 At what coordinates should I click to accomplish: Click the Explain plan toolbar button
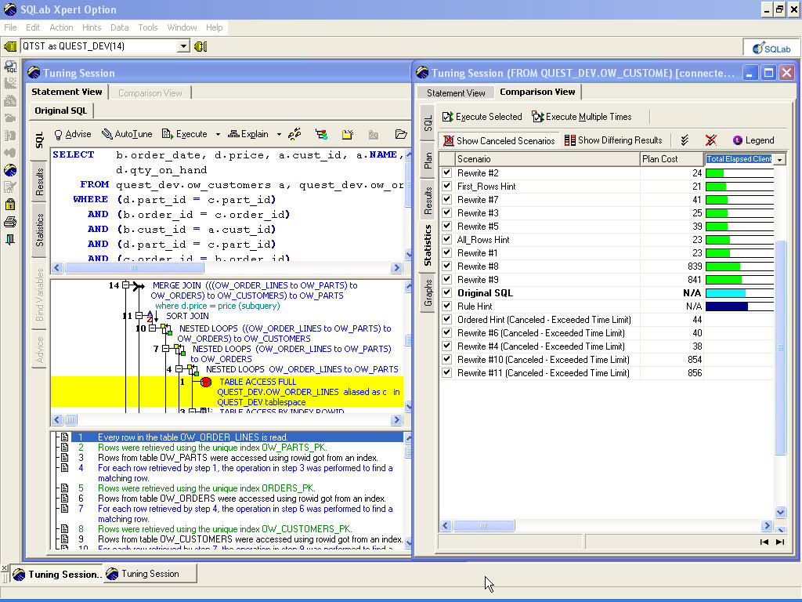(x=248, y=134)
